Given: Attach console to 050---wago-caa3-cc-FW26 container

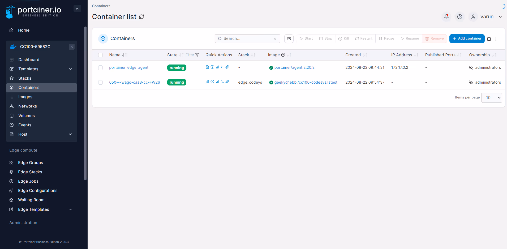Looking at the screenshot, I should click(x=227, y=82).
